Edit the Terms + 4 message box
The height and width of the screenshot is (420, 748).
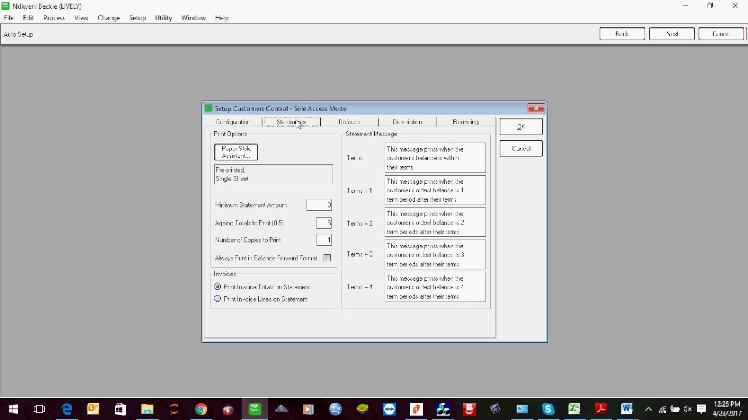pyautogui.click(x=435, y=287)
